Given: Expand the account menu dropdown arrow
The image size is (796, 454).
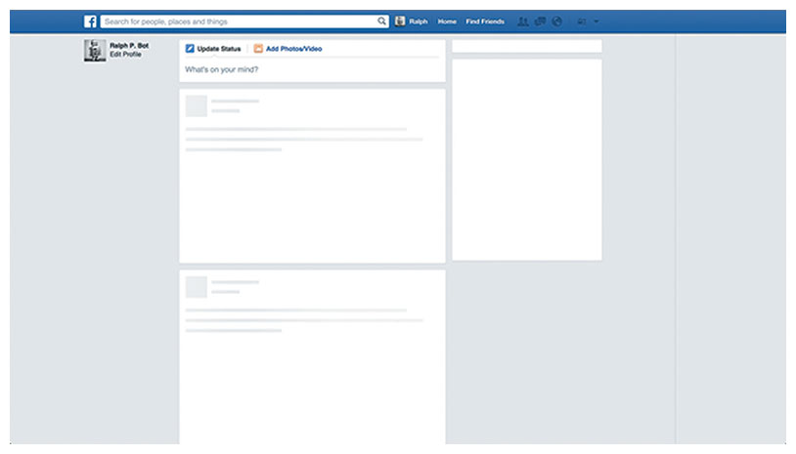Looking at the screenshot, I should [597, 21].
